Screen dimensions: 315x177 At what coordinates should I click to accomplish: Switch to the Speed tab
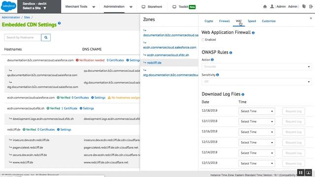point(252,21)
